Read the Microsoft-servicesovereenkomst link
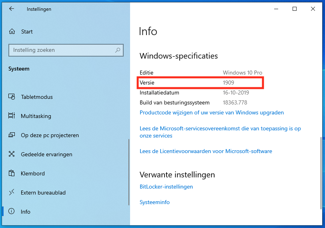Image resolution: width=325 pixels, height=228 pixels. click(220, 129)
